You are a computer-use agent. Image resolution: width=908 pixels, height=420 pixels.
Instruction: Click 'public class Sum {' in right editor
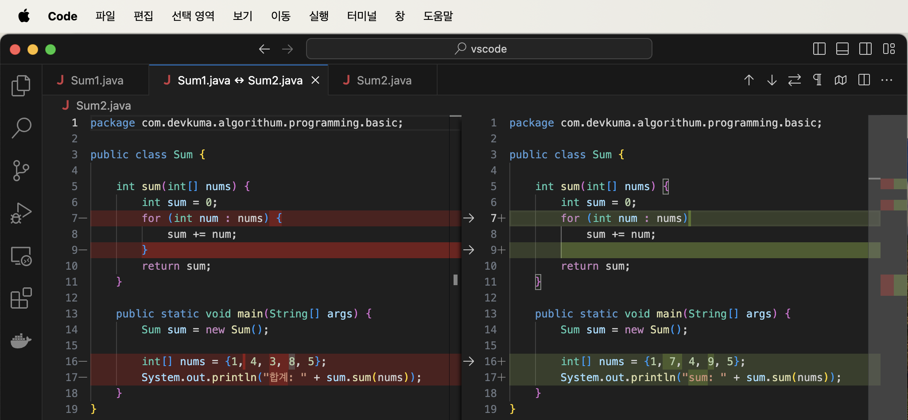pyautogui.click(x=567, y=154)
